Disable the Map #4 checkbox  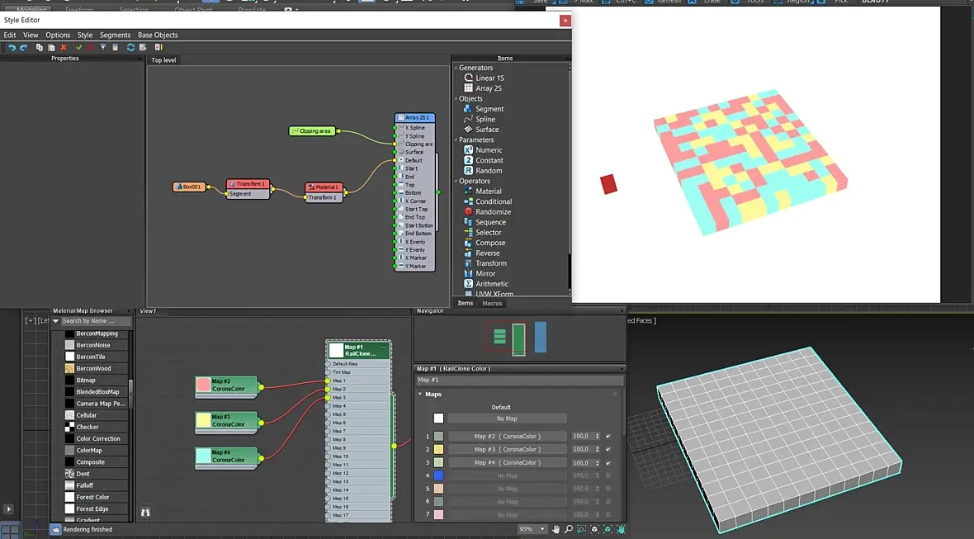tap(608, 462)
